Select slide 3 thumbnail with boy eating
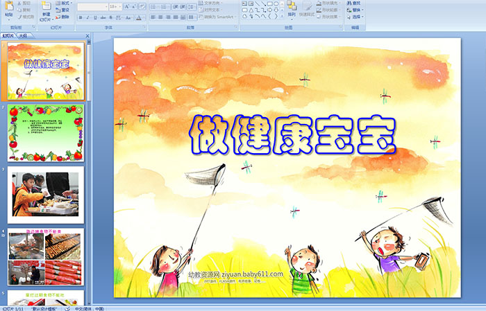 [x=46, y=195]
